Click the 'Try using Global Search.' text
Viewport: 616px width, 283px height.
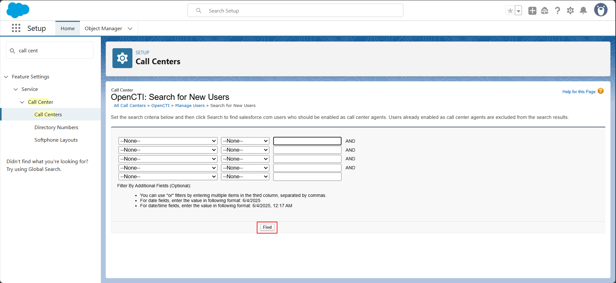[34, 169]
